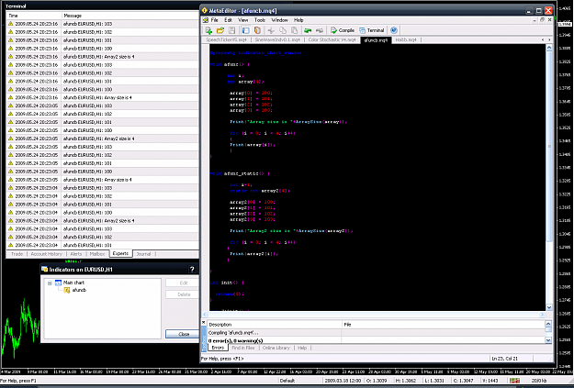Switch to the Haltb.mq4 file tab

click(x=406, y=39)
